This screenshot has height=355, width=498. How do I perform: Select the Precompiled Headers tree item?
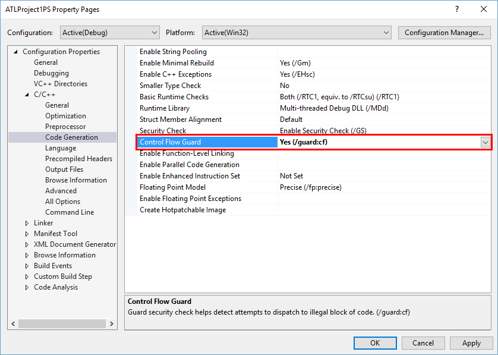[x=78, y=159]
